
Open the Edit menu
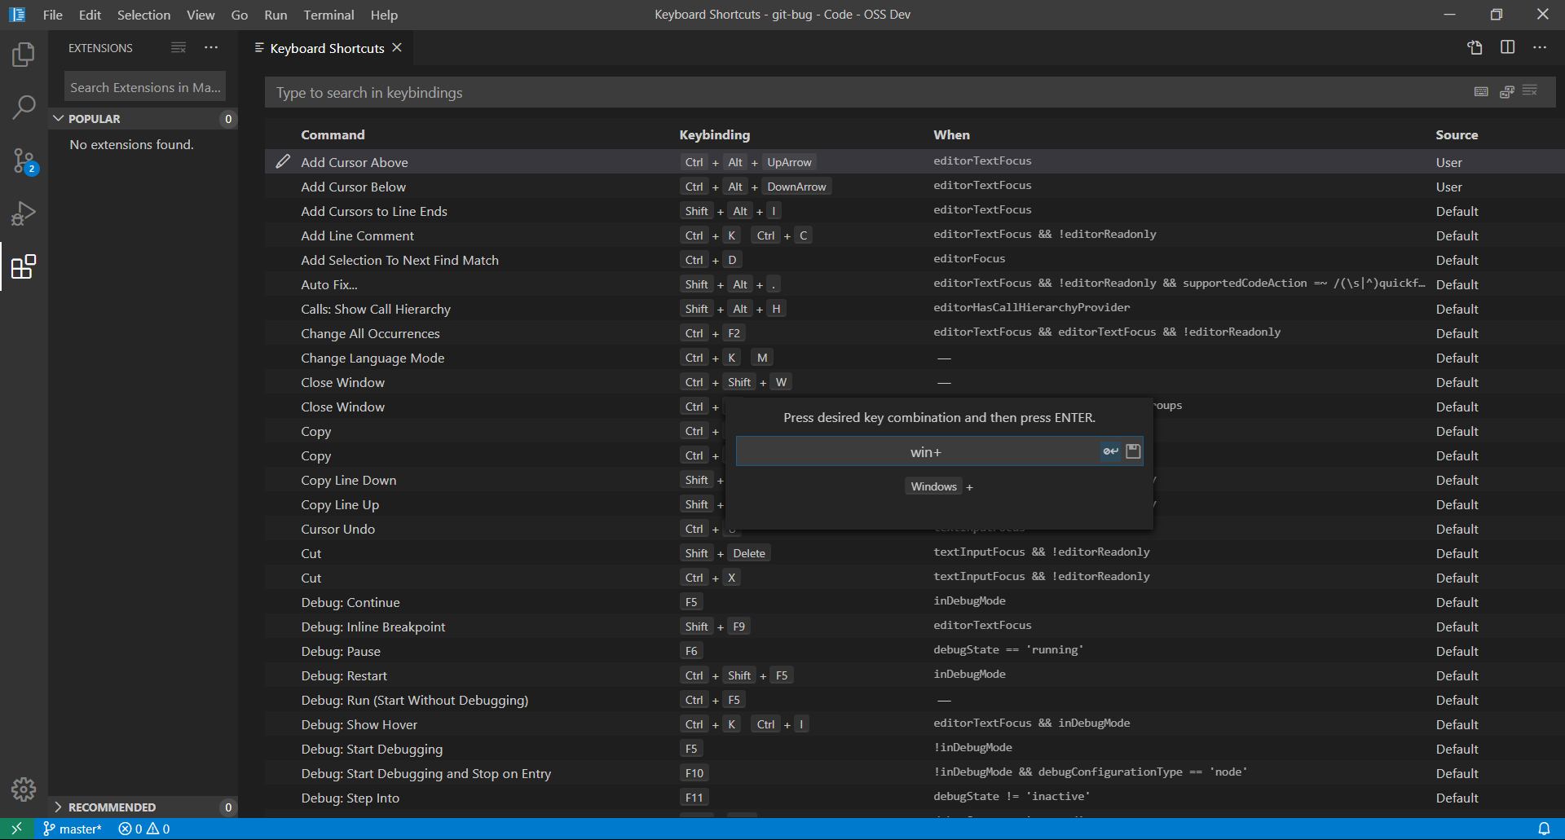[90, 15]
